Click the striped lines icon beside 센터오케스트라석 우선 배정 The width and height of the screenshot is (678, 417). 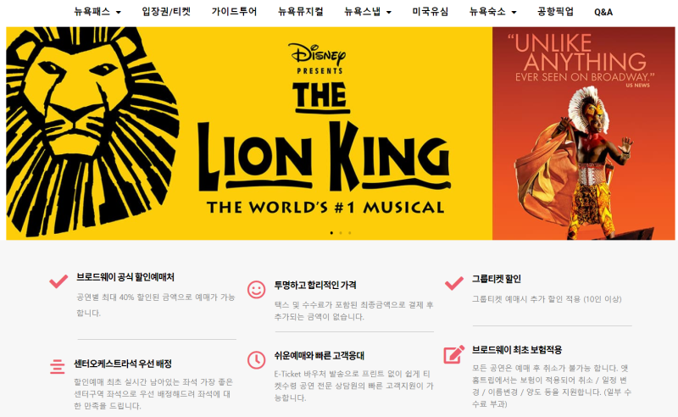click(x=57, y=366)
